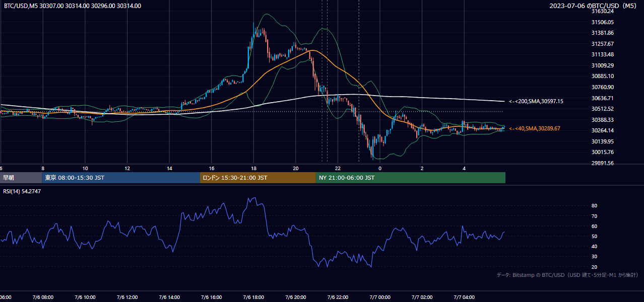Click the RSI 60 level label

click(594, 226)
